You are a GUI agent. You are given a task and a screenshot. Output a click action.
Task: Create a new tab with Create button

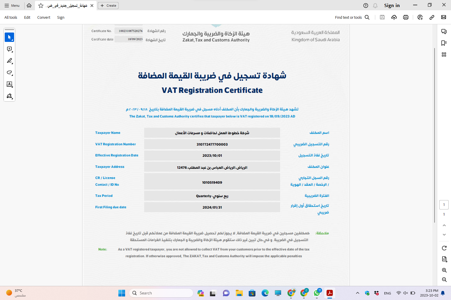pyautogui.click(x=108, y=6)
